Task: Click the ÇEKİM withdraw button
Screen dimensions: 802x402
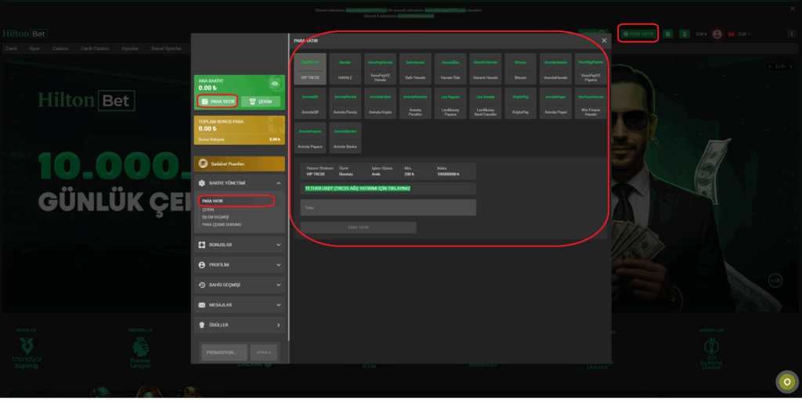Action: [260, 102]
